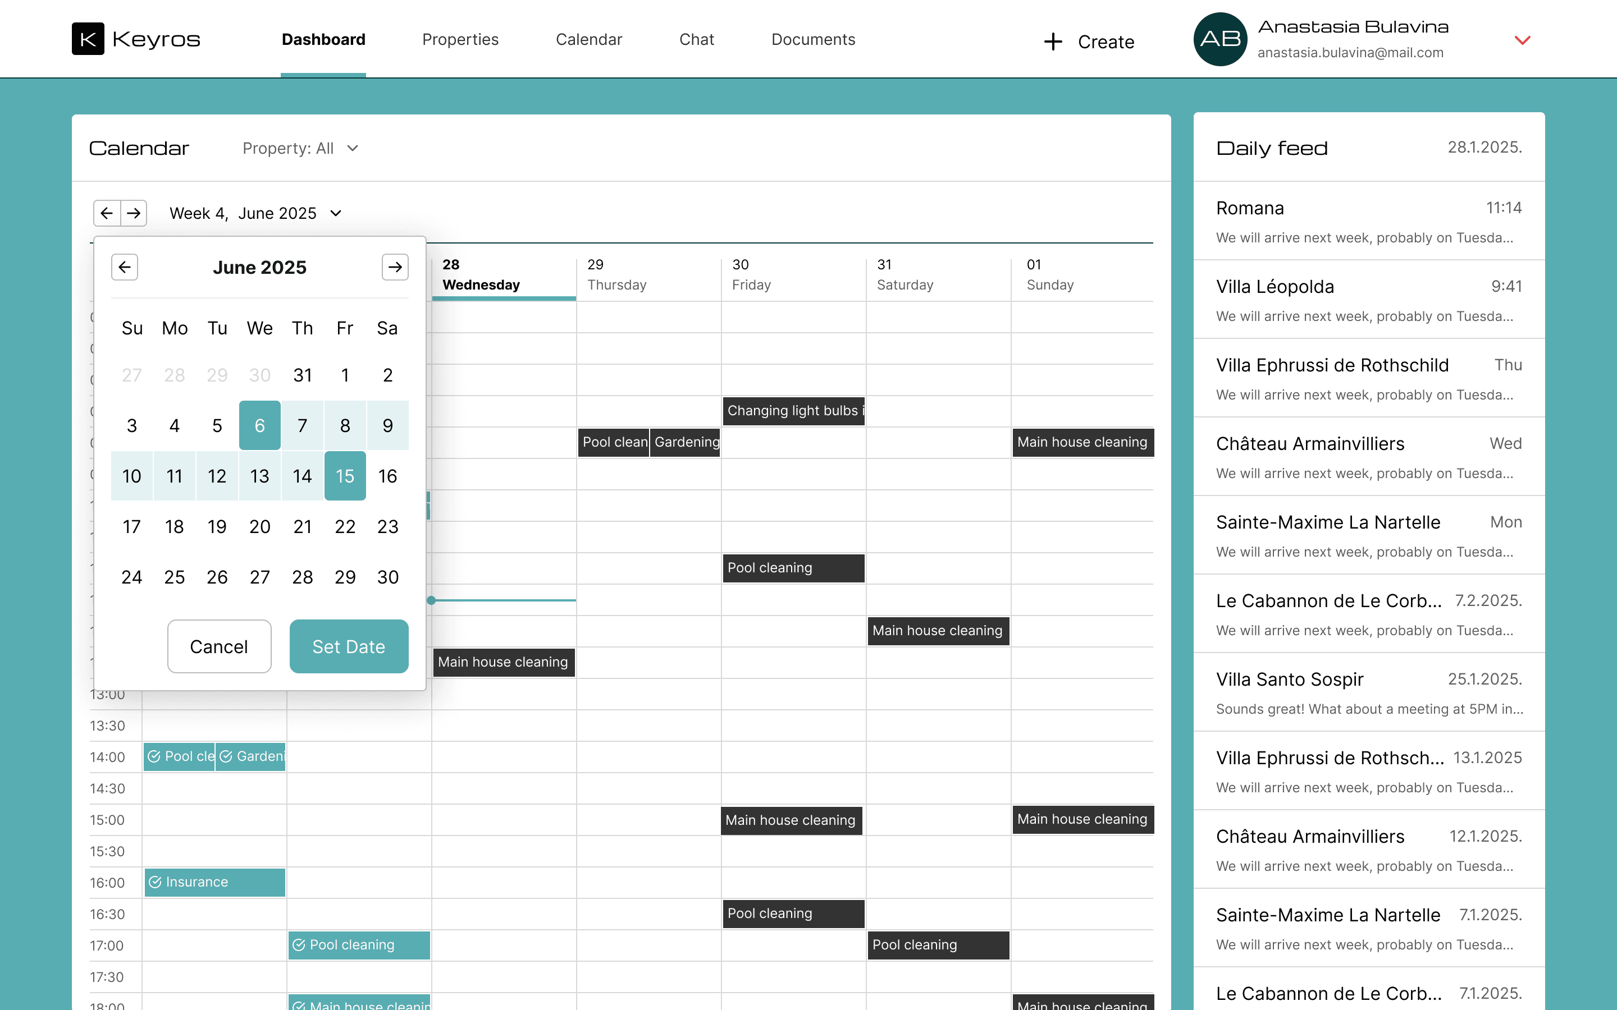The width and height of the screenshot is (1617, 1010).
Task: Select June 22 in the date picker
Action: tap(345, 526)
